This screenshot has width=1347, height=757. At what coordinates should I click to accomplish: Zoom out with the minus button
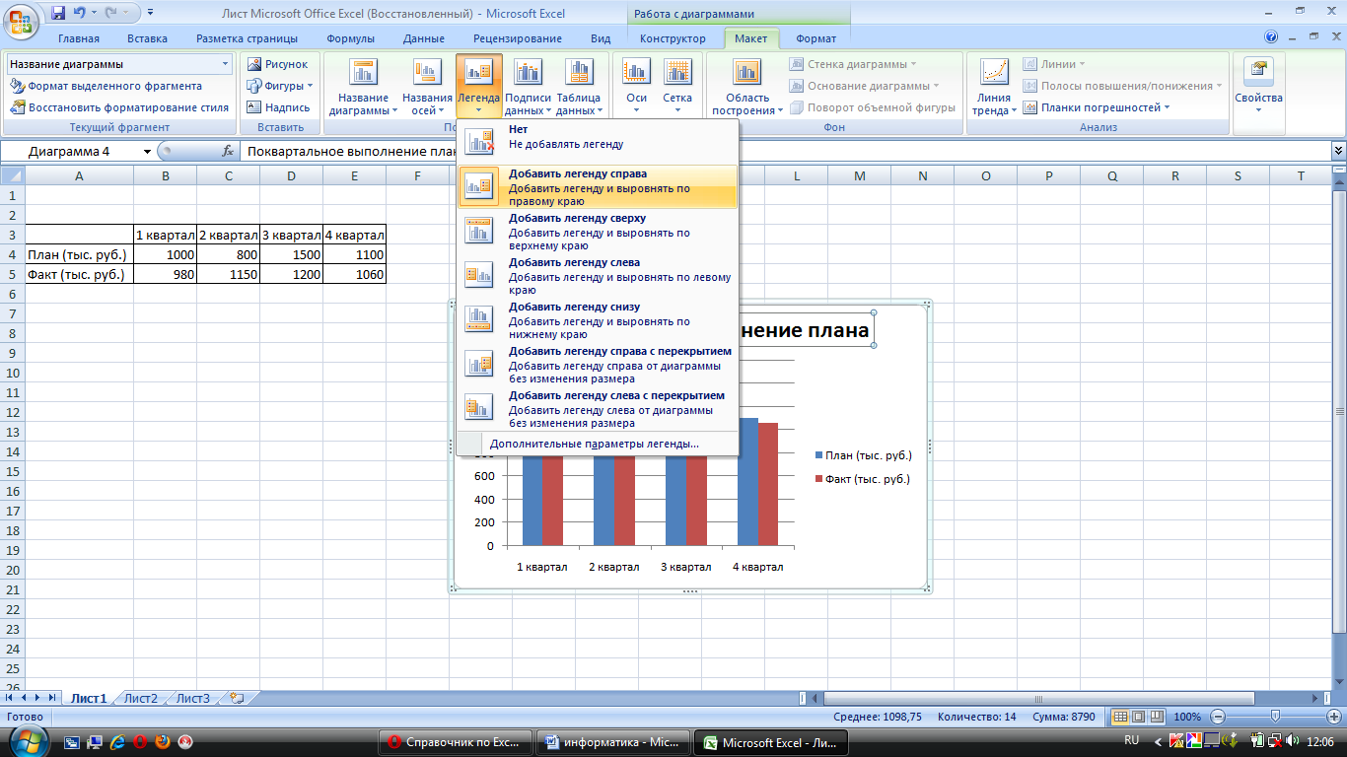1219,717
